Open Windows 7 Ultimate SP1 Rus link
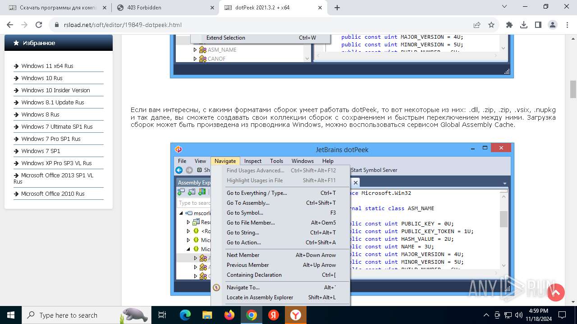Viewport: 577px width, 324px height. (x=57, y=126)
